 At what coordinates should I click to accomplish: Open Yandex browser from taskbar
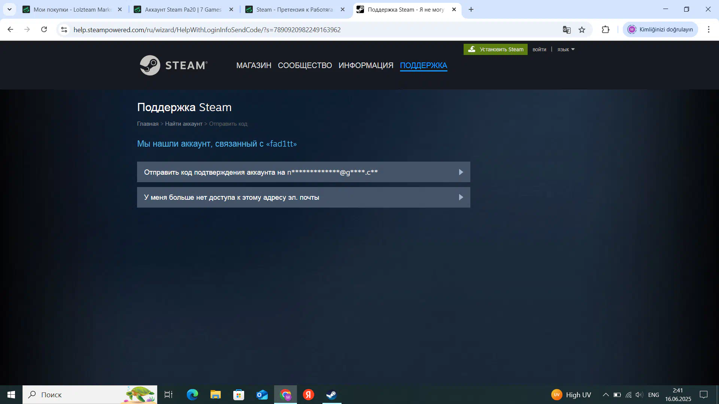pos(309,395)
